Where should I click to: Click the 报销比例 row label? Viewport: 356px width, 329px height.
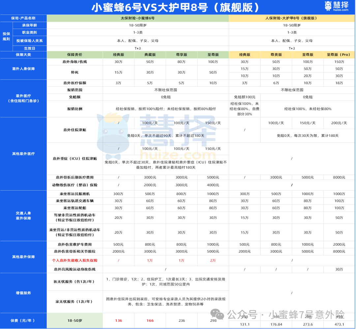click(75, 109)
